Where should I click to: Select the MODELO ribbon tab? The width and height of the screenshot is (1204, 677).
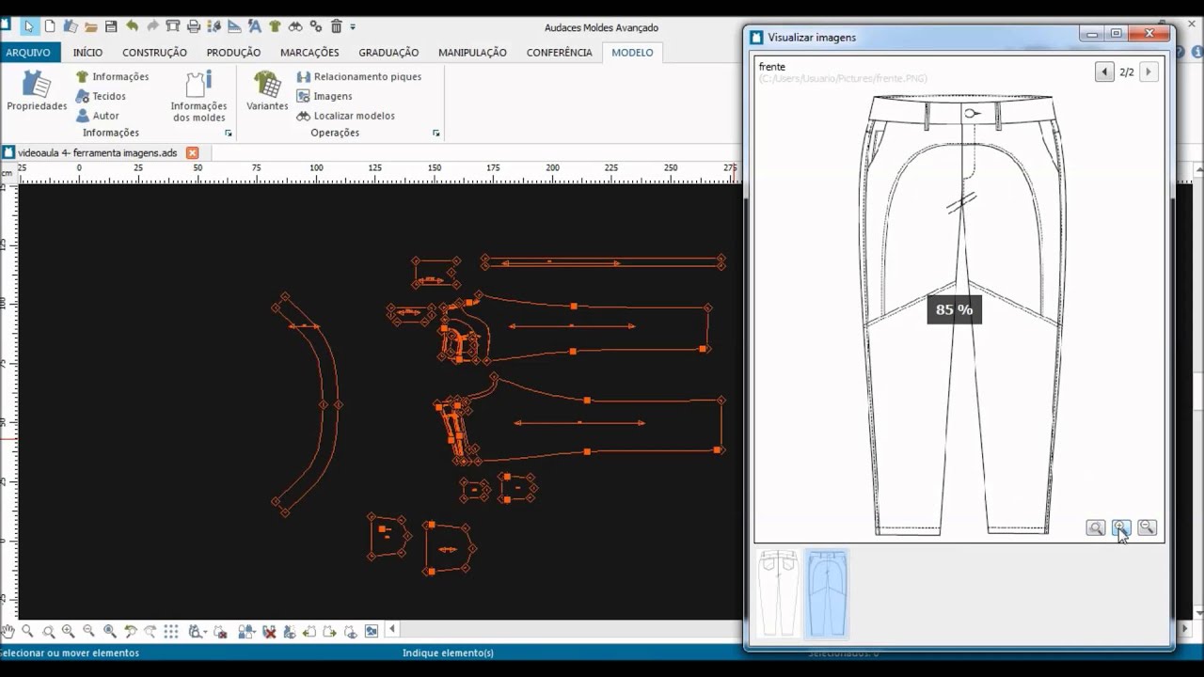pyautogui.click(x=632, y=53)
